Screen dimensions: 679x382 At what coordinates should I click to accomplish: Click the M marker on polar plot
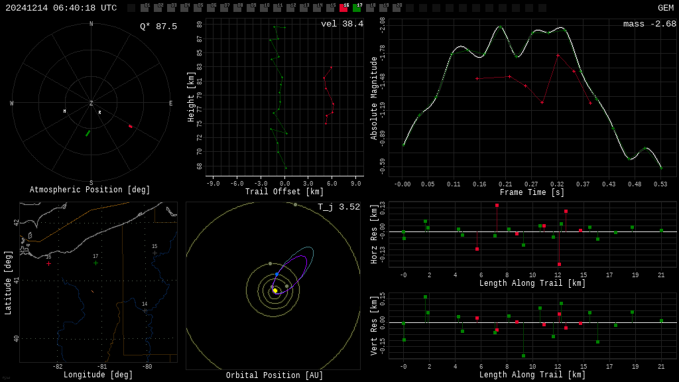pyautogui.click(x=64, y=111)
